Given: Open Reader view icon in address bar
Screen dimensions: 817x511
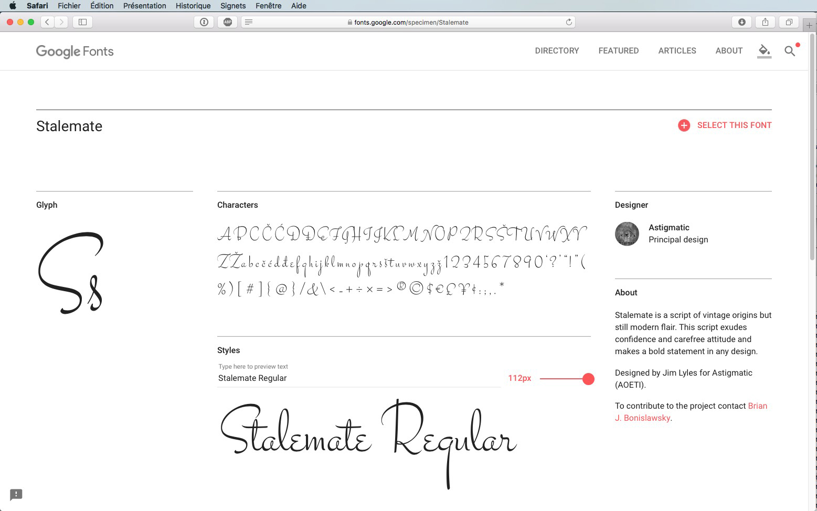Looking at the screenshot, I should [249, 22].
